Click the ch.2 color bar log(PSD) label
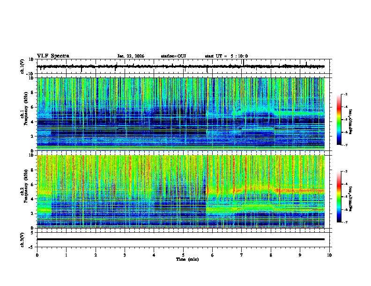The image size is (371, 286). click(350, 199)
